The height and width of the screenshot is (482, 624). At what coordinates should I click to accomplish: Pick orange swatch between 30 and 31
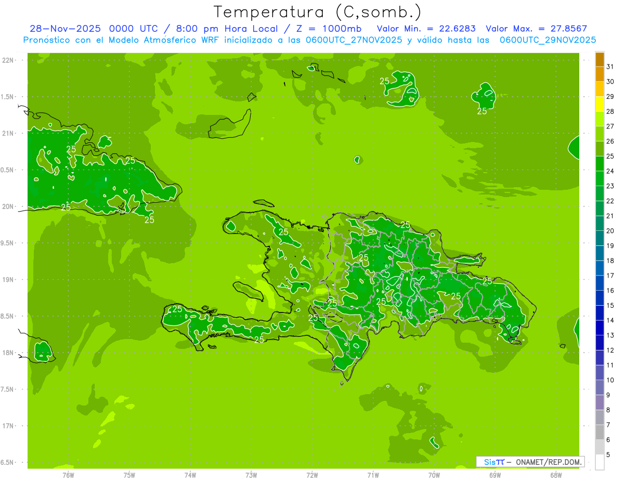[x=600, y=74]
